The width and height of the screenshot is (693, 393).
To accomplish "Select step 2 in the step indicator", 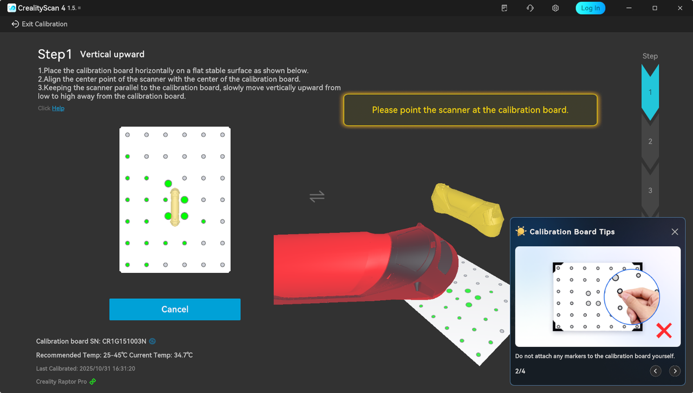I will tap(650, 141).
